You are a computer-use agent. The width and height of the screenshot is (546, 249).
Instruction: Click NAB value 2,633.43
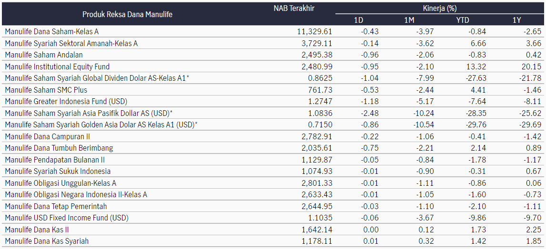coord(316,194)
